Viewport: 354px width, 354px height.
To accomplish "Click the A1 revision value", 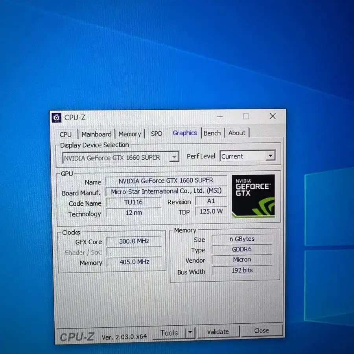I will pos(211,201).
